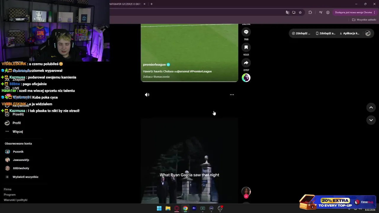The height and width of the screenshot is (213, 379).
Task: Open Wszystkie zakładki bookmarks folder
Action: (364, 20)
